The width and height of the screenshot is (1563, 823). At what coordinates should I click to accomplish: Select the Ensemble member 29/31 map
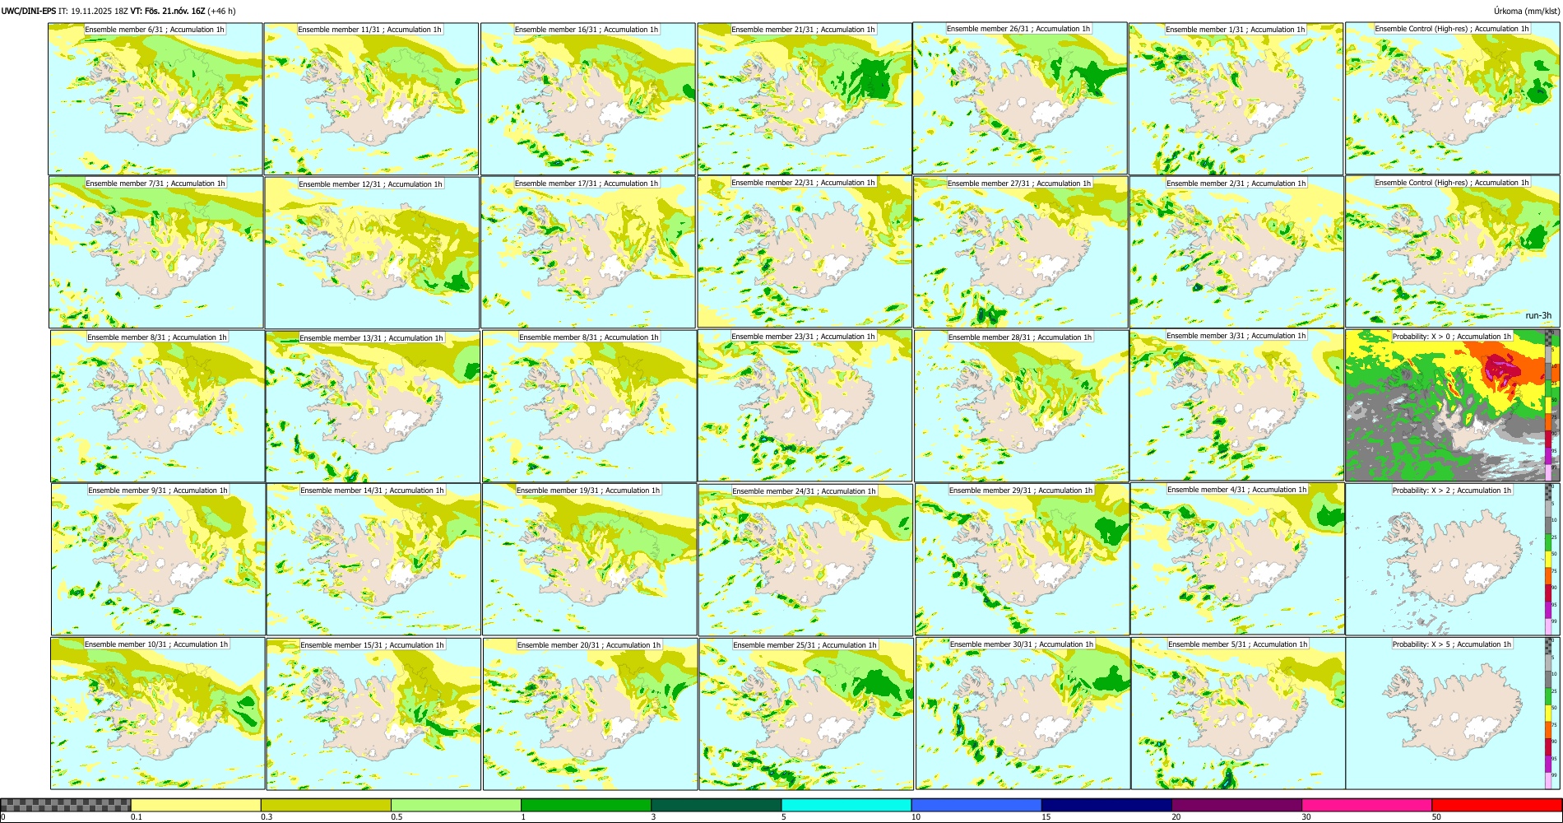[x=1022, y=559]
